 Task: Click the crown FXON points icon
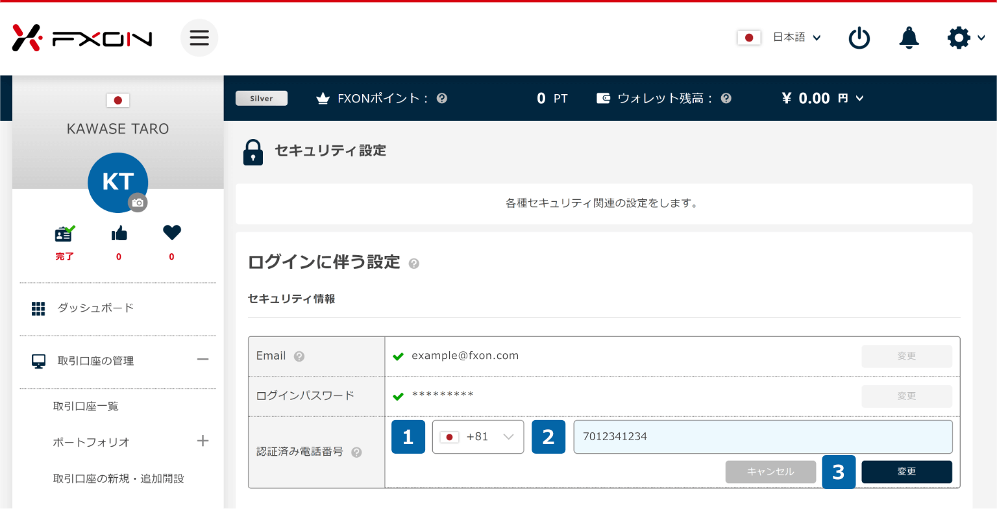point(323,99)
